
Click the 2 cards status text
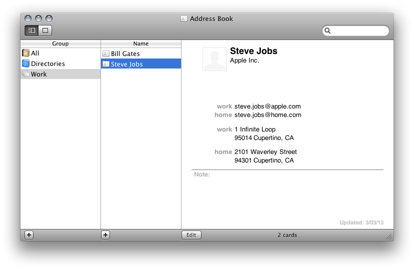point(287,235)
